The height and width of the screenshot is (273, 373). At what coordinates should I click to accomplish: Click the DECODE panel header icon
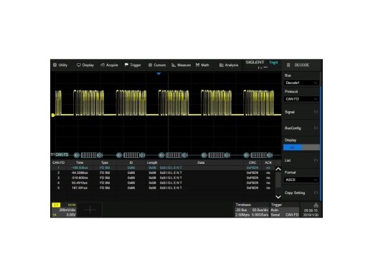(x=288, y=65)
